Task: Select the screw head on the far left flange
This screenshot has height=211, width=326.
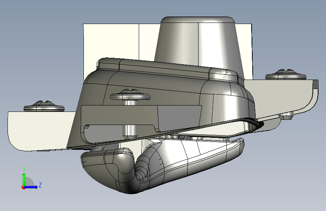Action: pyautogui.click(x=44, y=106)
